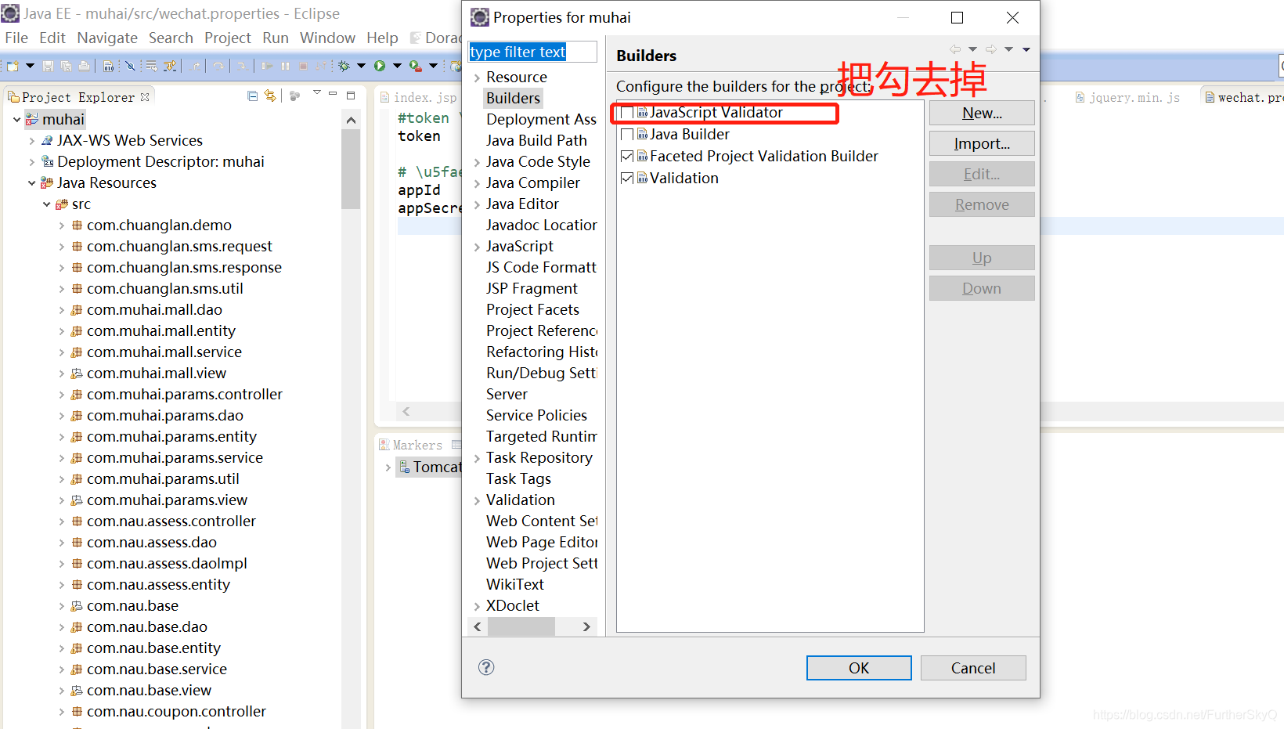Click the Skip All Breakpoints toolbar icon
The height and width of the screenshot is (729, 1284).
point(130,66)
